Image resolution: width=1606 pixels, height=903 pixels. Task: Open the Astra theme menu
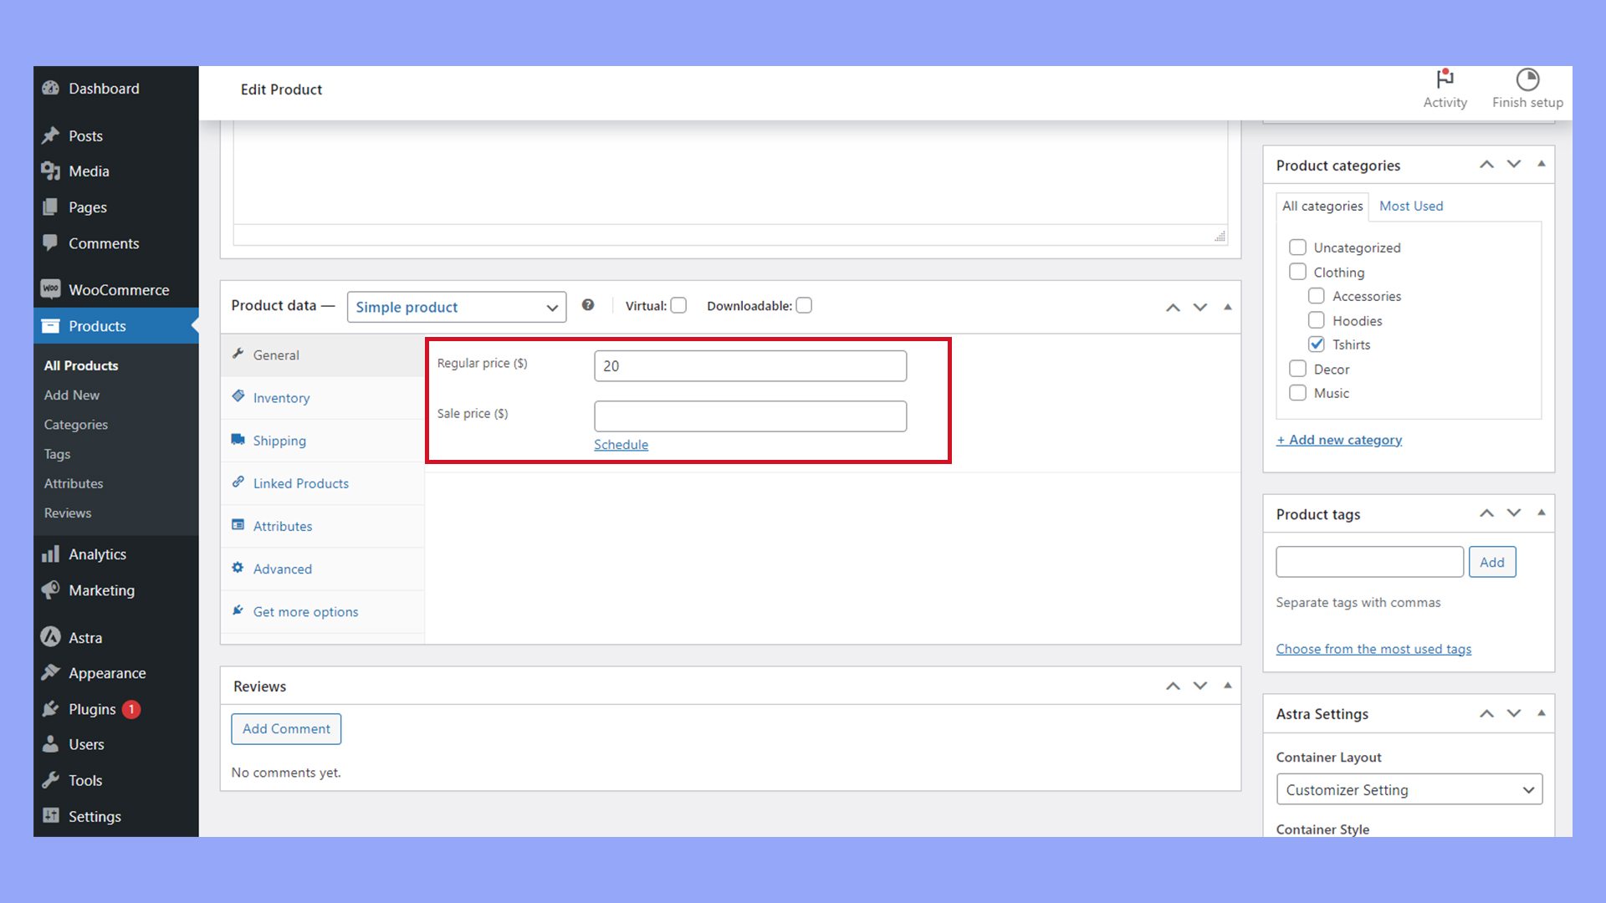pyautogui.click(x=85, y=638)
